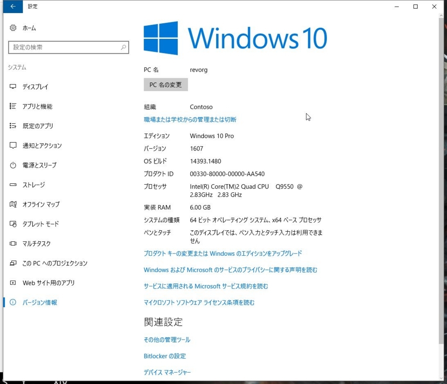Click the Tablet mode icon

13,224
